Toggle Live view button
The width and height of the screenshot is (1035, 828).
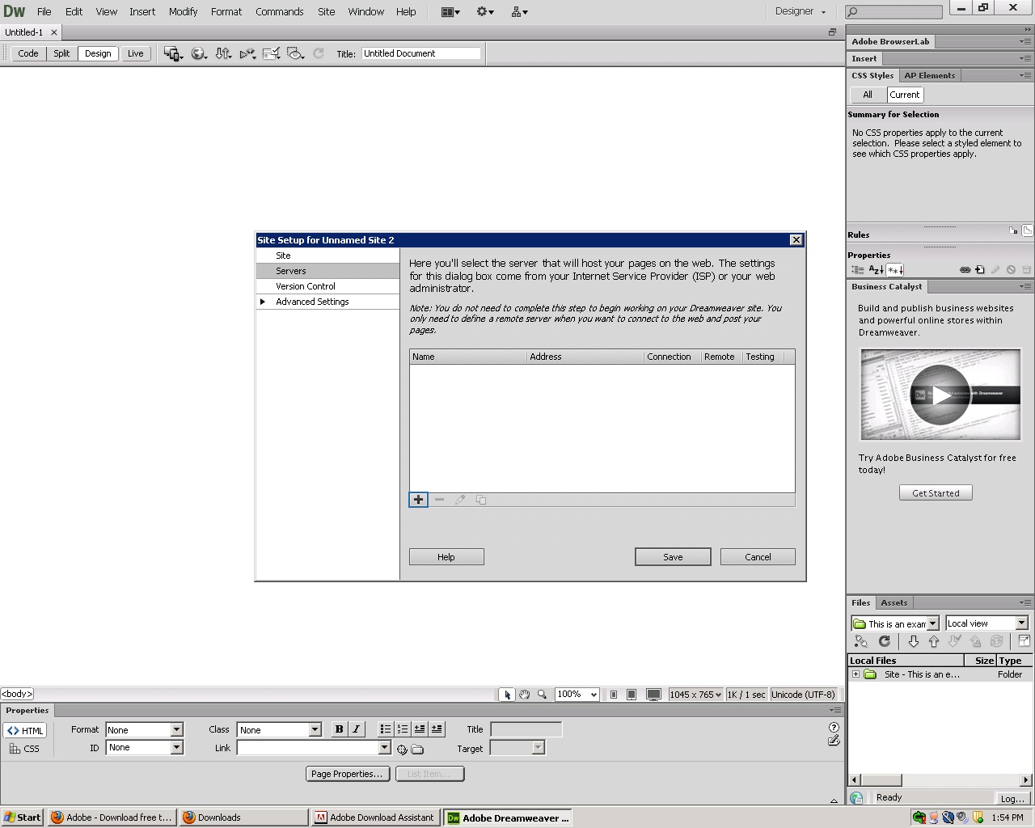point(135,53)
